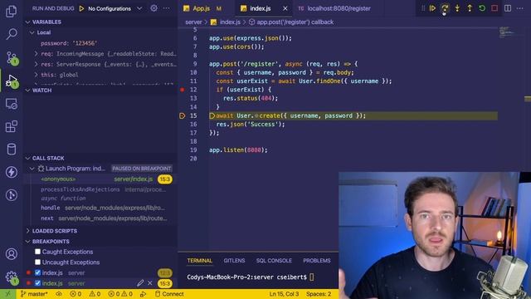This screenshot has width=531, height=299.
Task: Expand the res variable
Action: 36,64
